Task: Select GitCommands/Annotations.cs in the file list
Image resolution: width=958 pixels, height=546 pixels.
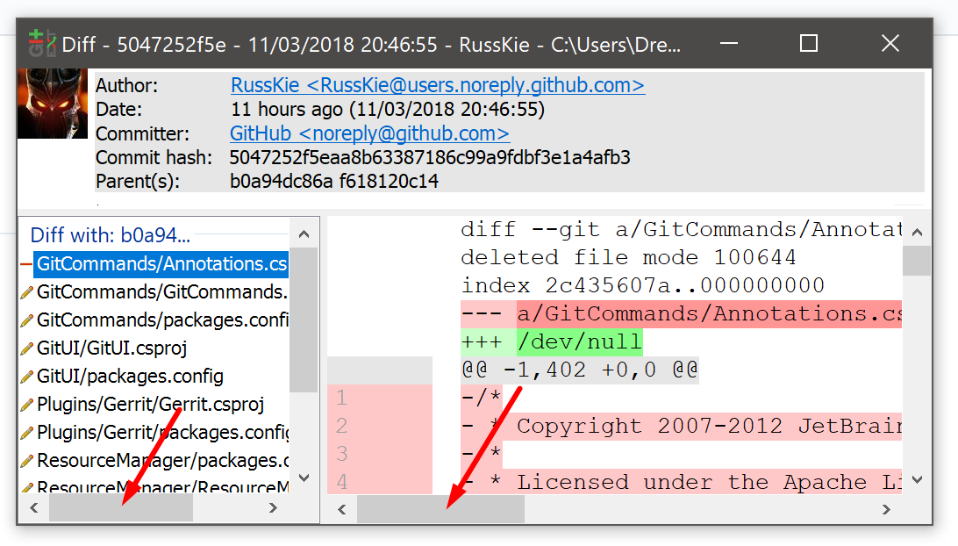Action: click(161, 263)
